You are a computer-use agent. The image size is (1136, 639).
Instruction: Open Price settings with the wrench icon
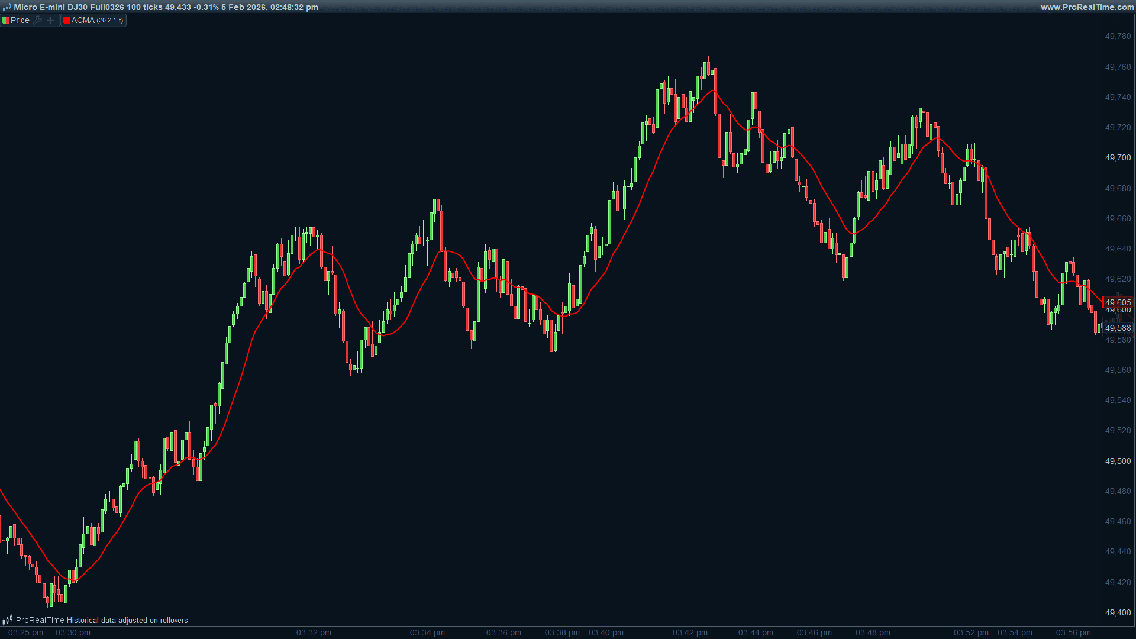(x=38, y=20)
